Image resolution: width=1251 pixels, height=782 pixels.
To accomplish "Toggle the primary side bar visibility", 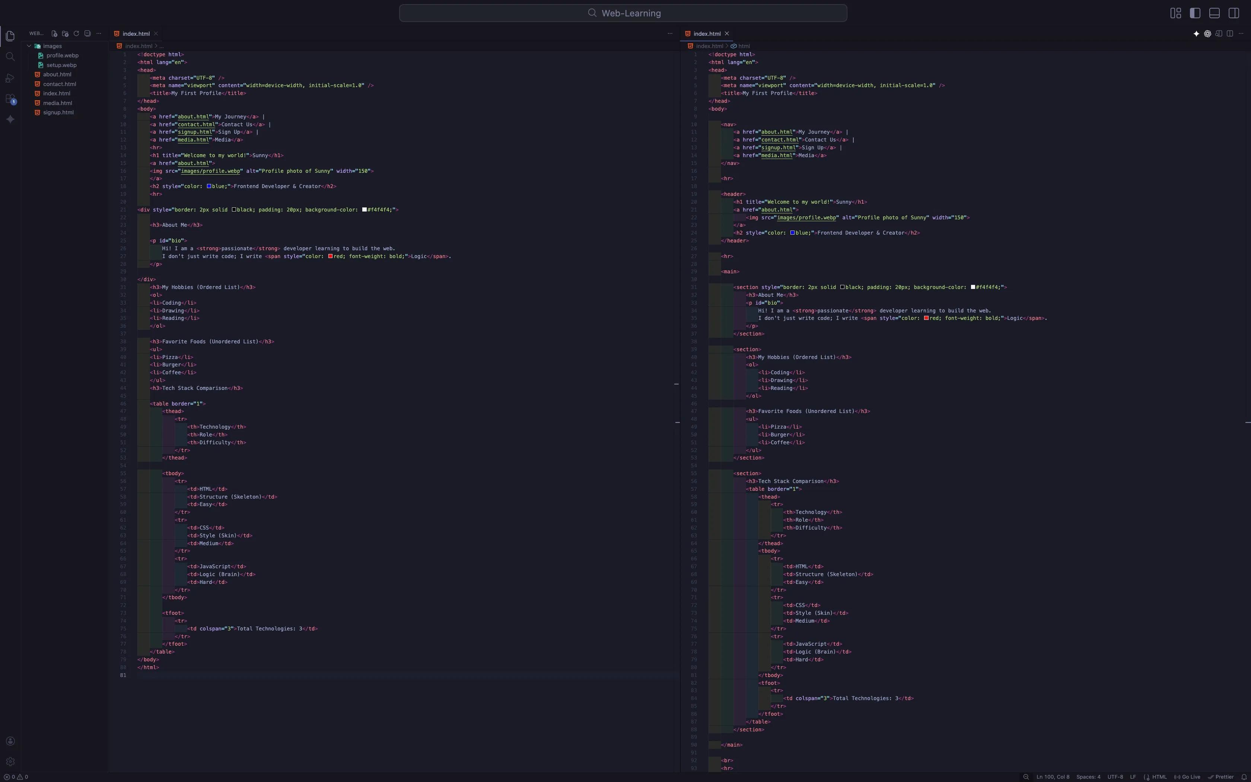I will tap(1195, 13).
